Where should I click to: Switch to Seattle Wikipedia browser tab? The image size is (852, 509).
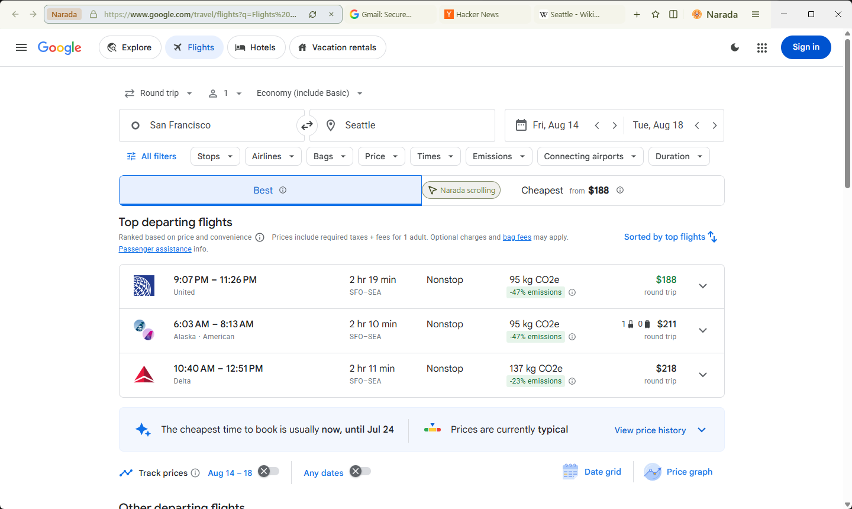click(x=580, y=14)
